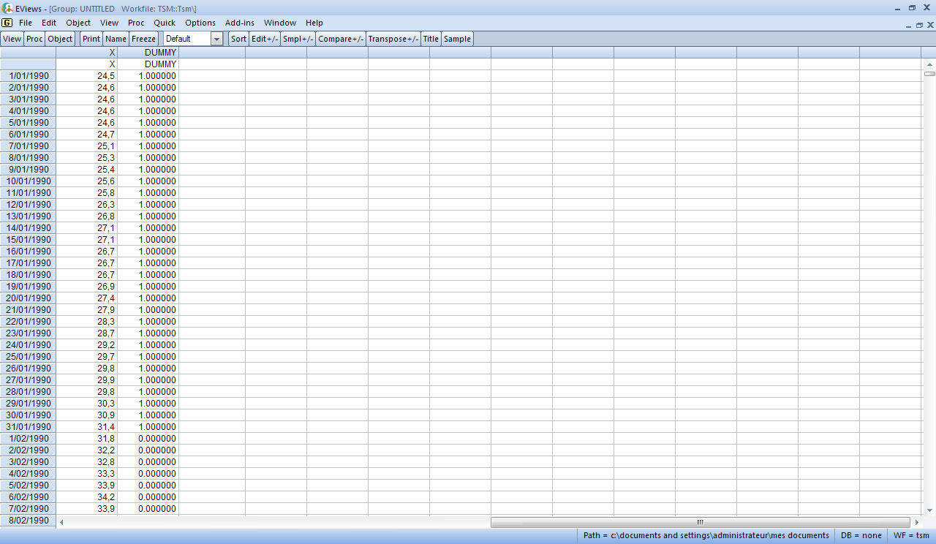This screenshot has height=544, width=936.
Task: Open the Default display dropdown arrow
Action: point(216,39)
